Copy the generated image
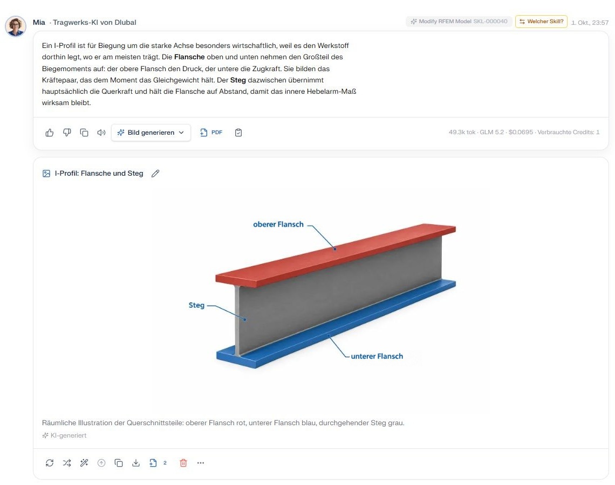The image size is (615, 485). (119, 463)
